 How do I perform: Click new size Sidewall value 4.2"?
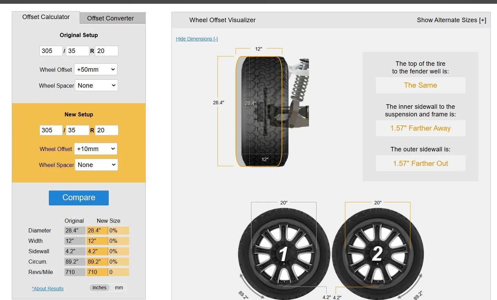coord(97,251)
